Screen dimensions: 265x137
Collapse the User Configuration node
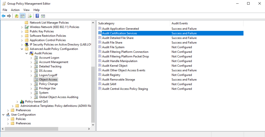3,115
